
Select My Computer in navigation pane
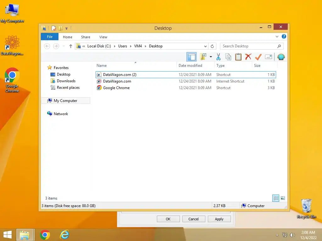(66, 101)
